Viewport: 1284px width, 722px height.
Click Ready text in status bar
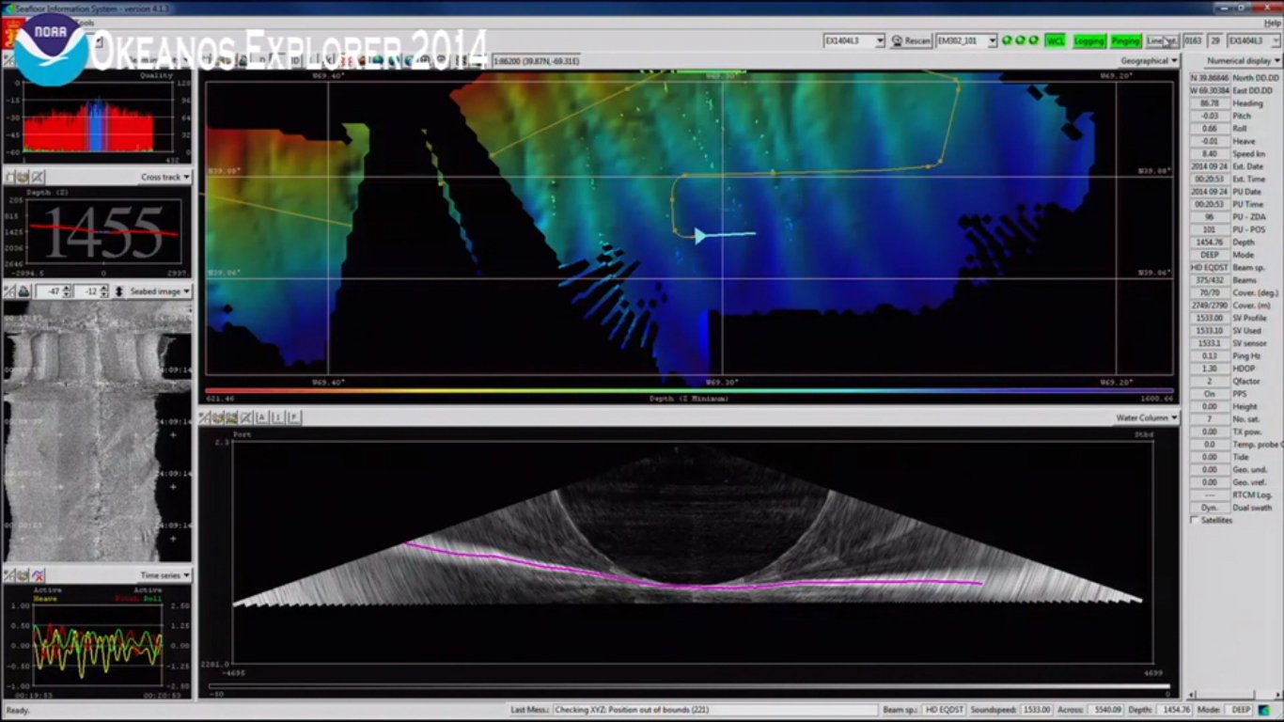18,711
